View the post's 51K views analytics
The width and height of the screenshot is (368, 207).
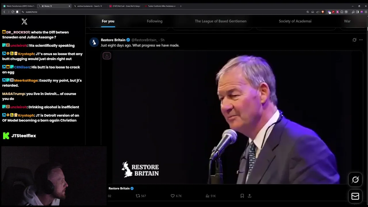[x=210, y=196]
